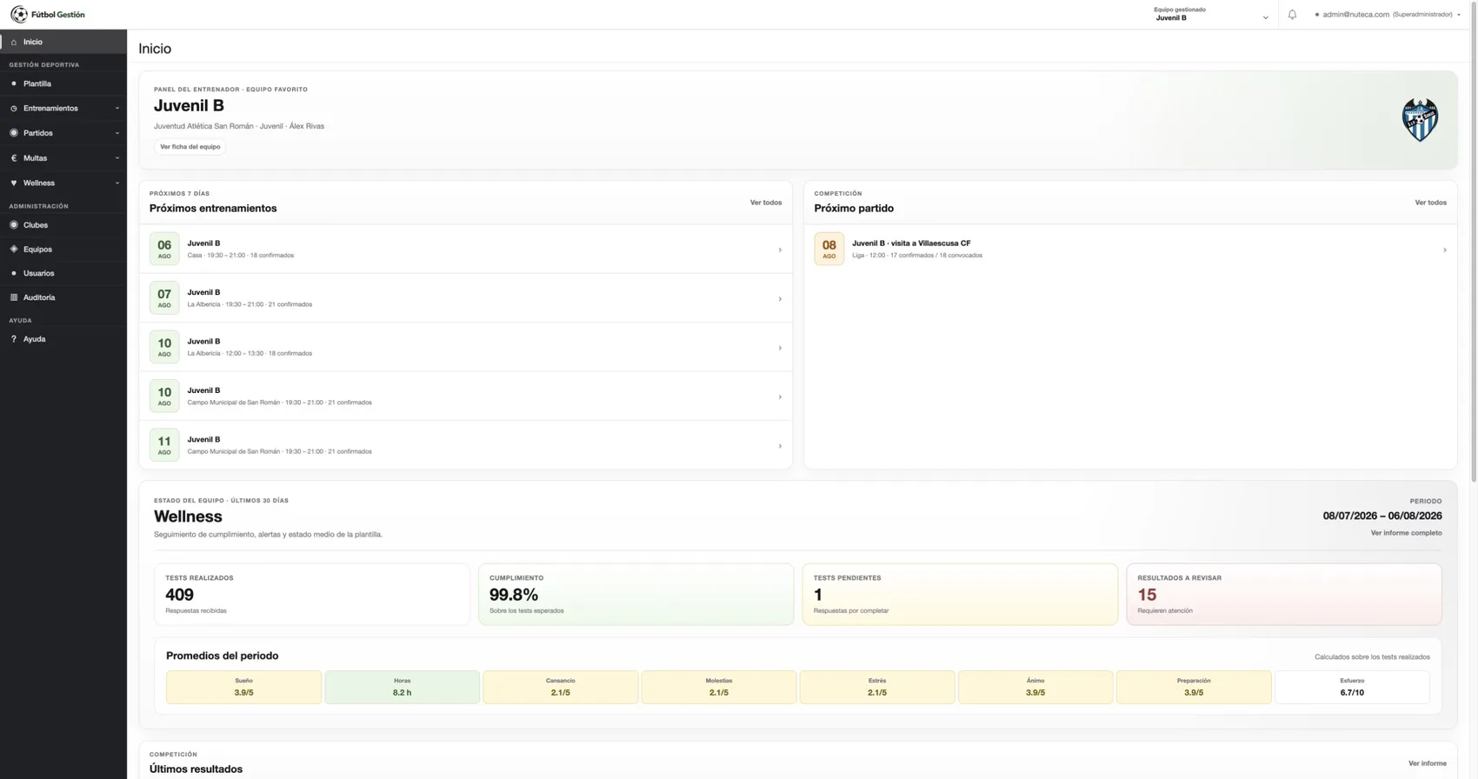
Task: Expand the Partidos sidebar submenu
Action: pos(117,133)
